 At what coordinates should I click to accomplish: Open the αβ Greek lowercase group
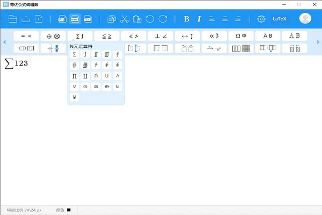pyautogui.click(x=214, y=36)
